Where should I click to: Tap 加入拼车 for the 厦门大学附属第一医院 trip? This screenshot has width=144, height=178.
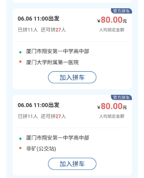click(72, 77)
